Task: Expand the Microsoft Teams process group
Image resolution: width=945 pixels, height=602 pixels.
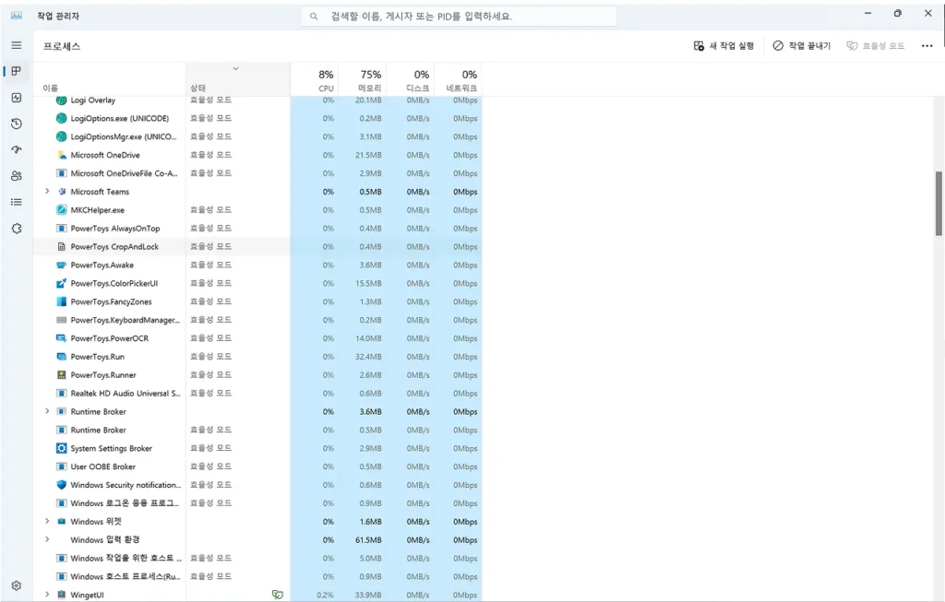Action: coord(47,192)
